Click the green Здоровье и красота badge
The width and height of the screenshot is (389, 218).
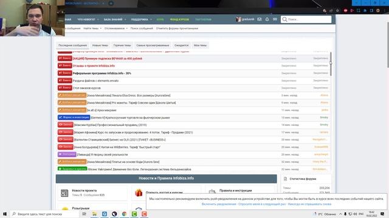(x=72, y=168)
